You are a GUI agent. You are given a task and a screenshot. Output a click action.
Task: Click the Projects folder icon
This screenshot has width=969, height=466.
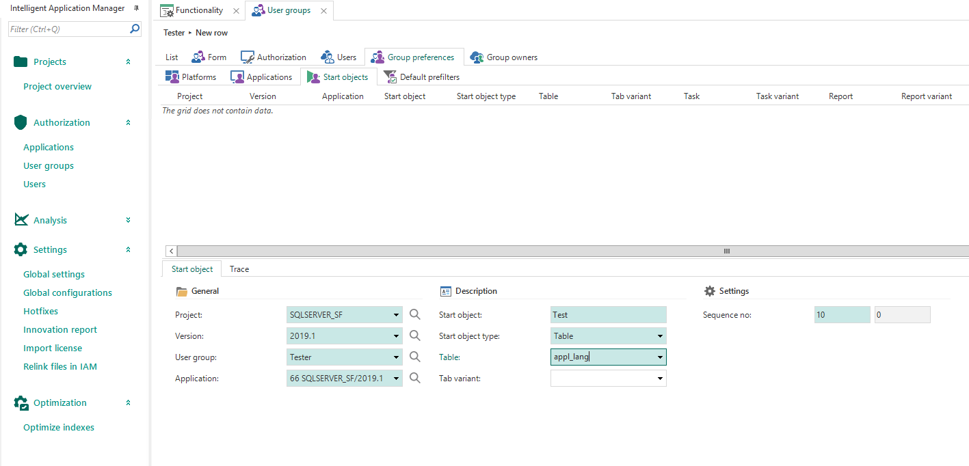pyautogui.click(x=21, y=61)
